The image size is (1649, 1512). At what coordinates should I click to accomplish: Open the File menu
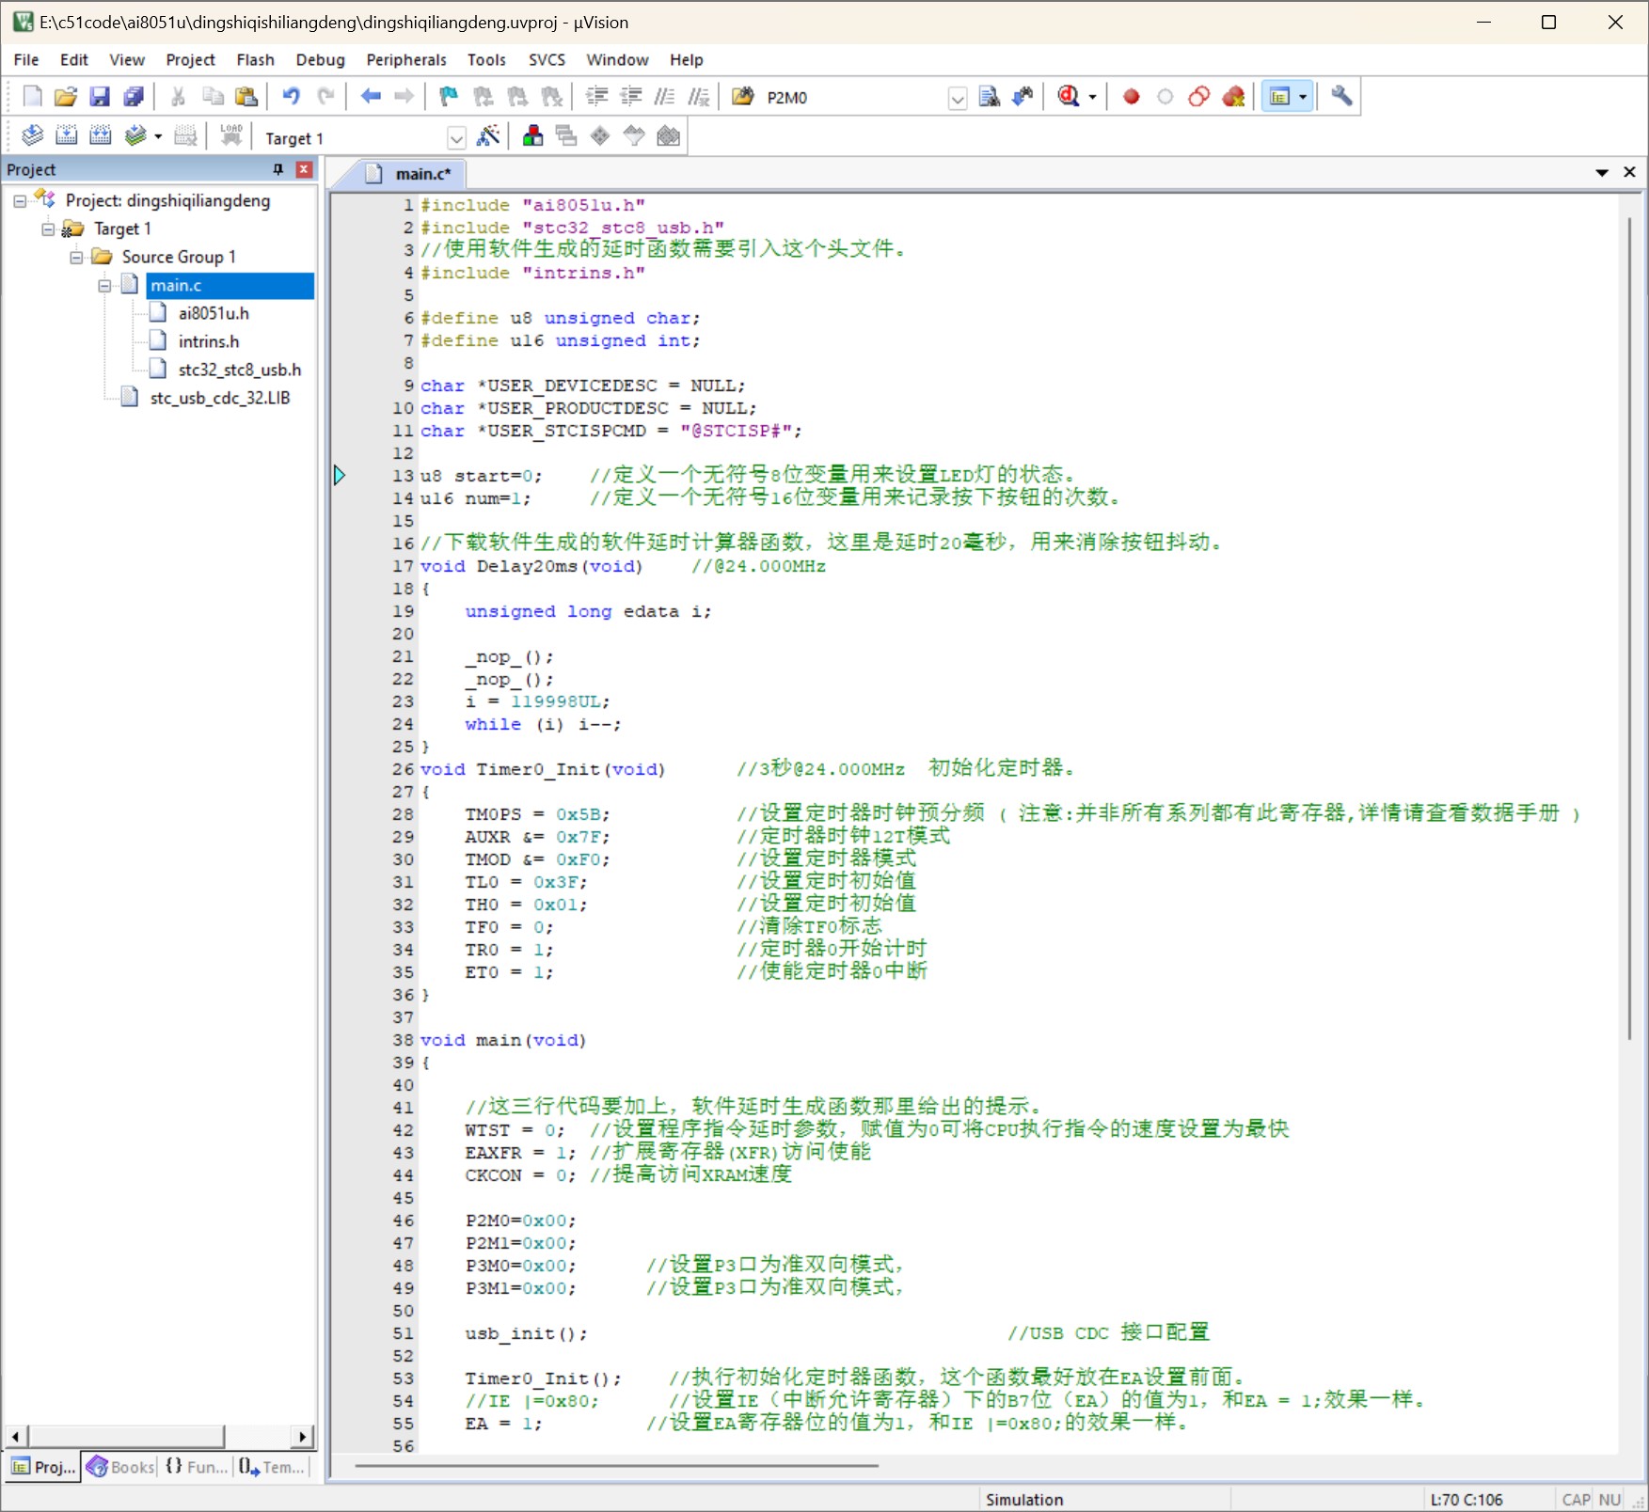pyautogui.click(x=26, y=59)
